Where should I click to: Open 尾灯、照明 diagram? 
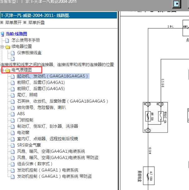(27, 95)
